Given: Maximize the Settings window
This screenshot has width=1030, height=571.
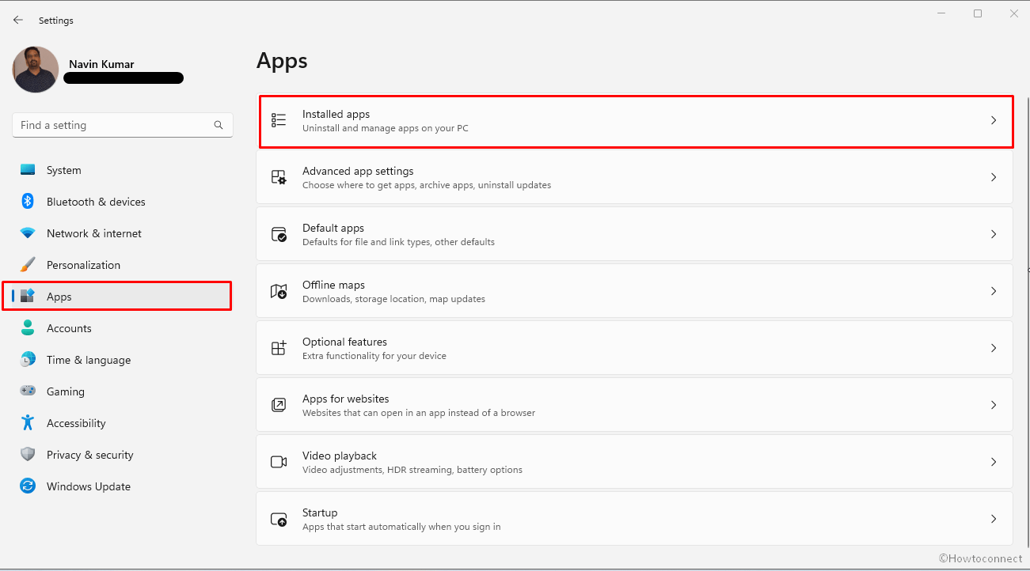Looking at the screenshot, I should 978,13.
